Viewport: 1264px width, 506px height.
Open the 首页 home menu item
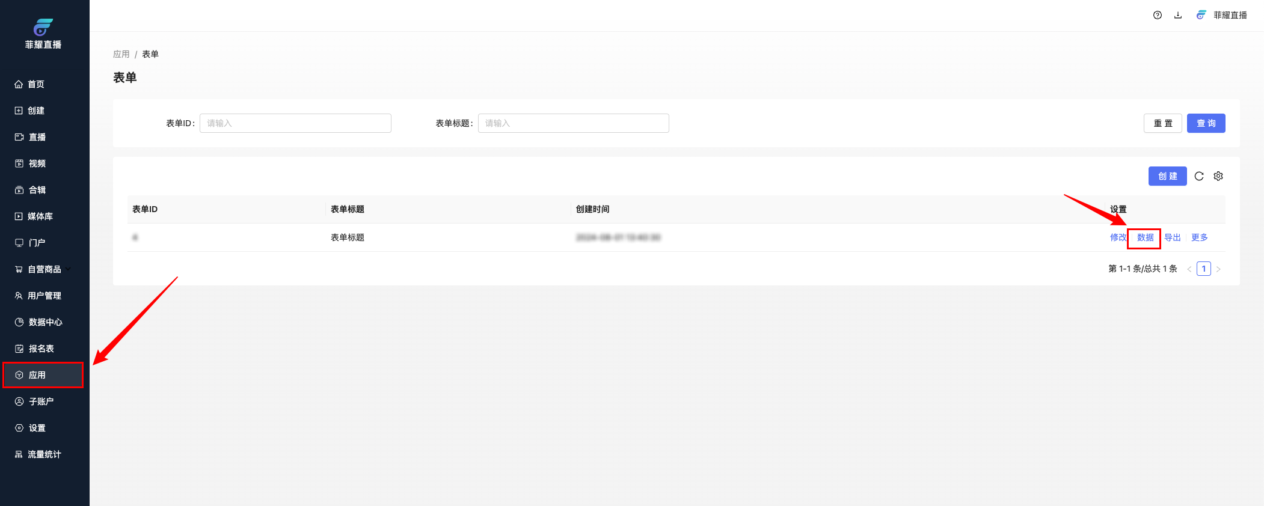pyautogui.click(x=36, y=84)
